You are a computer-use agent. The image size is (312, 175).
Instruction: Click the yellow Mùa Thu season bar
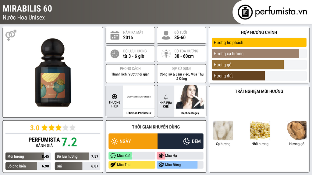[x=132, y=165]
